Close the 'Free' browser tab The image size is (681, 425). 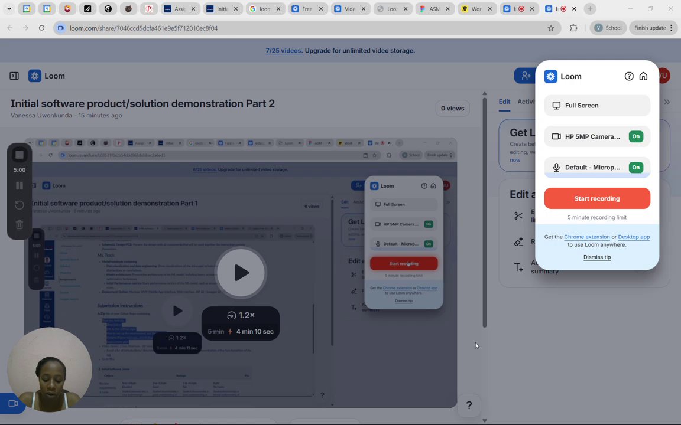pyautogui.click(x=321, y=9)
